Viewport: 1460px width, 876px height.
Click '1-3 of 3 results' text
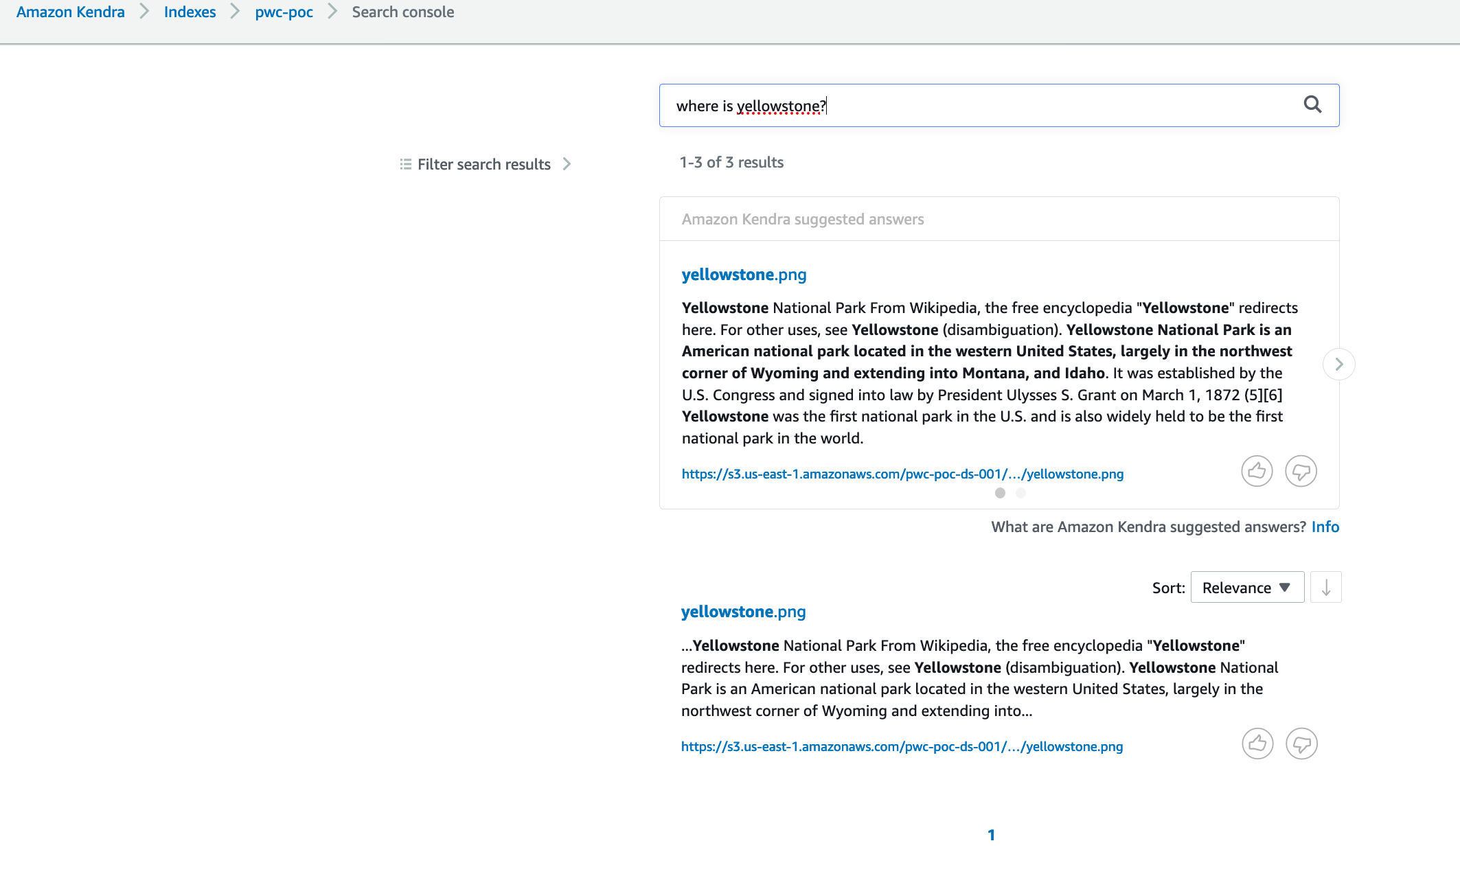pos(731,162)
